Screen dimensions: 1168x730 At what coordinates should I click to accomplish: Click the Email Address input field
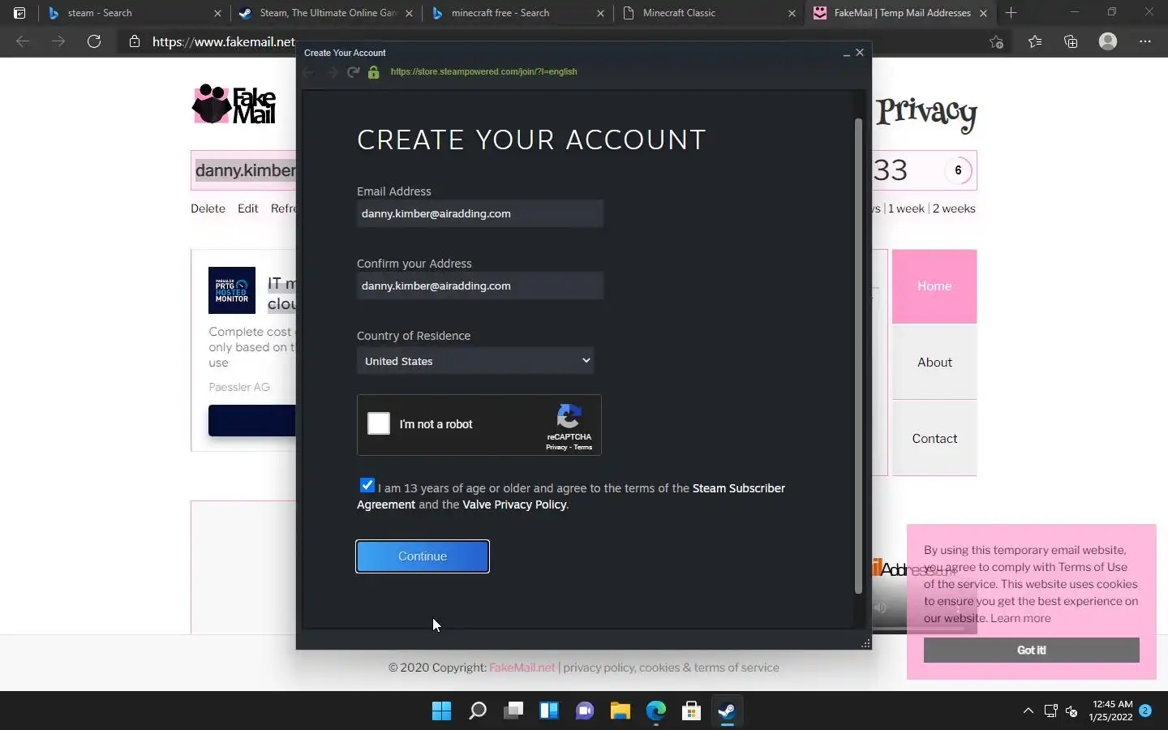480,213
